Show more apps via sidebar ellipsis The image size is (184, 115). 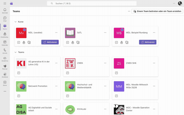[x=5, y=91]
